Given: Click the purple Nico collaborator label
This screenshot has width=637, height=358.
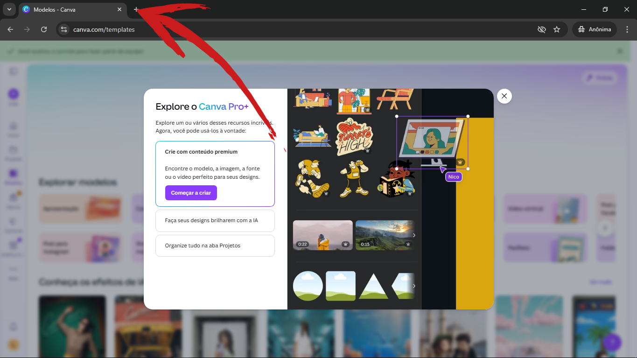Looking at the screenshot, I should point(454,177).
